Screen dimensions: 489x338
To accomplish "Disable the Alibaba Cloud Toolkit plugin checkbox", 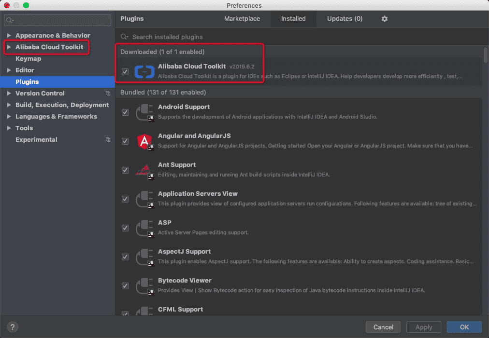I will (x=125, y=72).
